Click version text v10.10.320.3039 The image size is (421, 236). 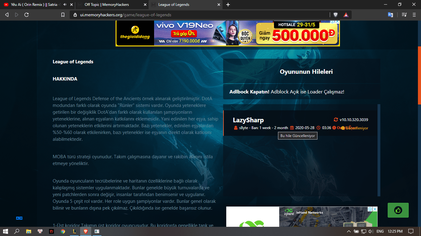tap(354, 120)
